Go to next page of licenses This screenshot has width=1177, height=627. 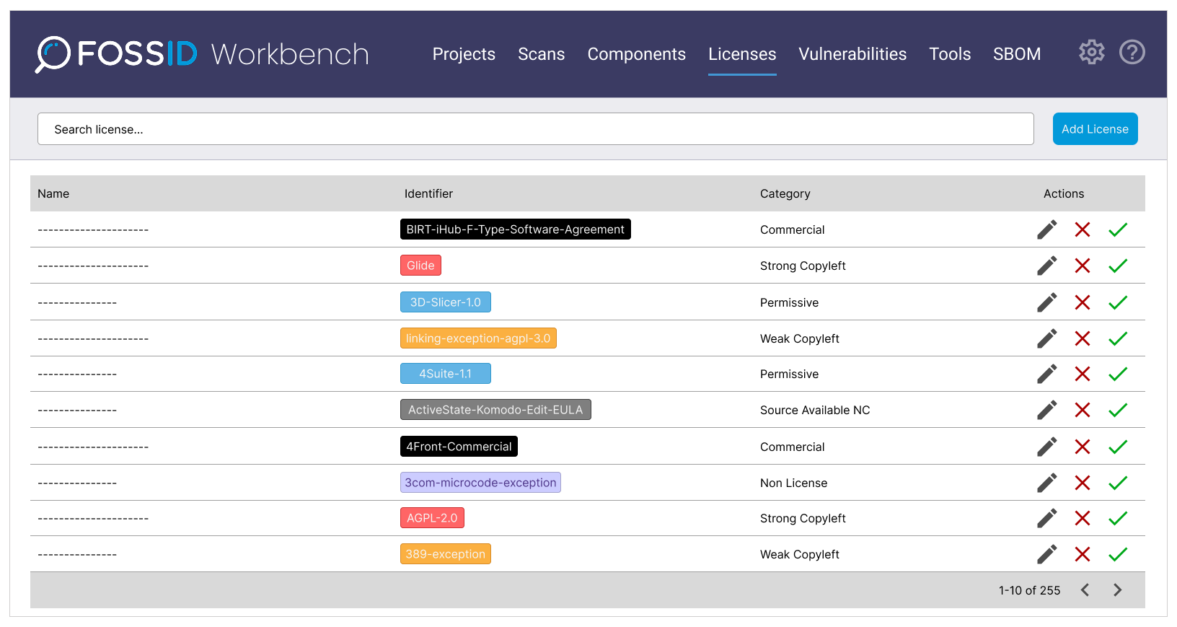tap(1118, 590)
